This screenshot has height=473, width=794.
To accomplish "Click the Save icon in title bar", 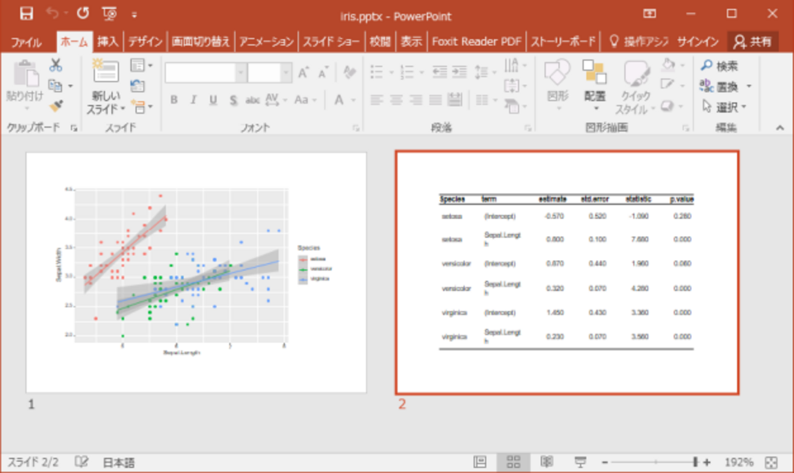I will (26, 13).
